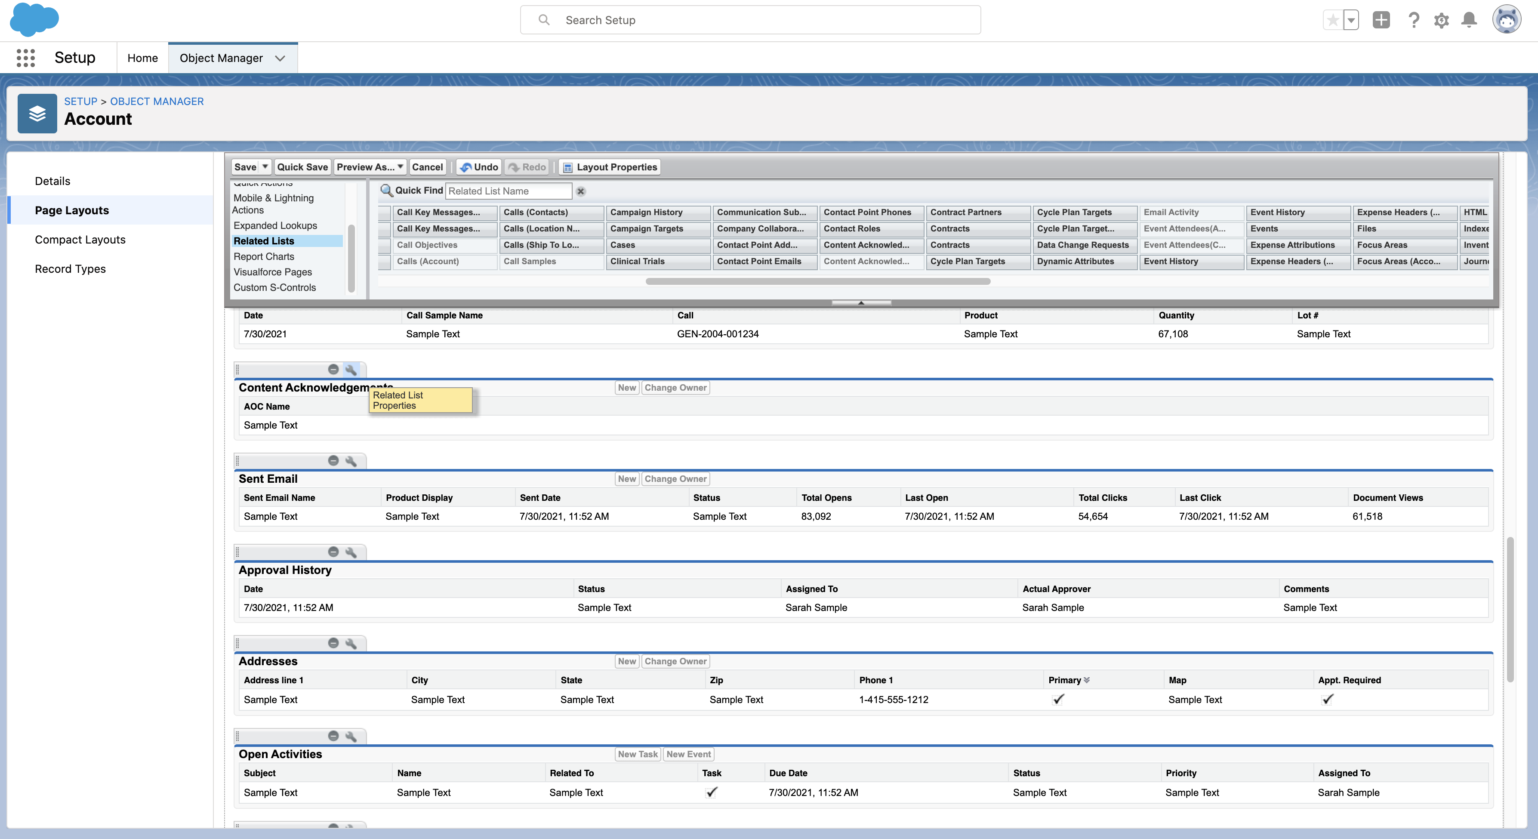Image resolution: width=1538 pixels, height=839 pixels.
Task: Click the Quick Save button
Action: (x=302, y=167)
